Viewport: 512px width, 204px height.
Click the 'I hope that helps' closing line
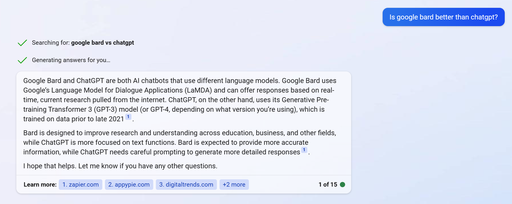pyautogui.click(x=120, y=166)
